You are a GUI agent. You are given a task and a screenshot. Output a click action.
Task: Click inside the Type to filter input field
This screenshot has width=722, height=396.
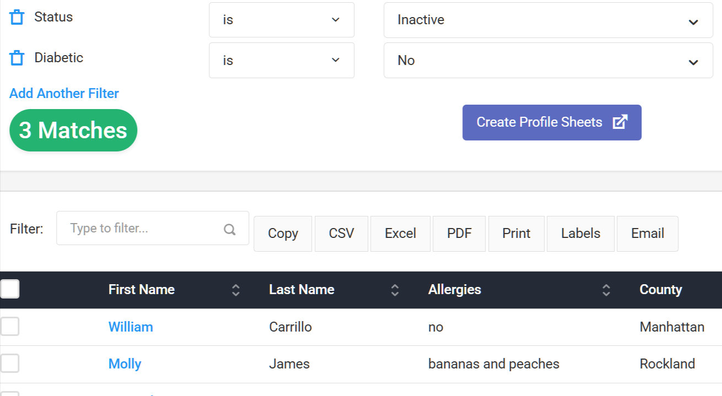pyautogui.click(x=138, y=228)
